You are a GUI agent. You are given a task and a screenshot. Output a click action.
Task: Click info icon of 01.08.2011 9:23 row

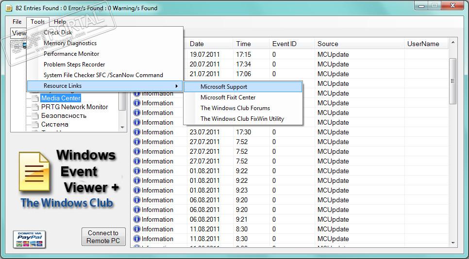pos(137,190)
